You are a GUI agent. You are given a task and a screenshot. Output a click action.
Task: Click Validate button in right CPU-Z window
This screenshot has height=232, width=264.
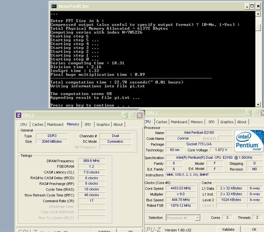(x=228, y=229)
